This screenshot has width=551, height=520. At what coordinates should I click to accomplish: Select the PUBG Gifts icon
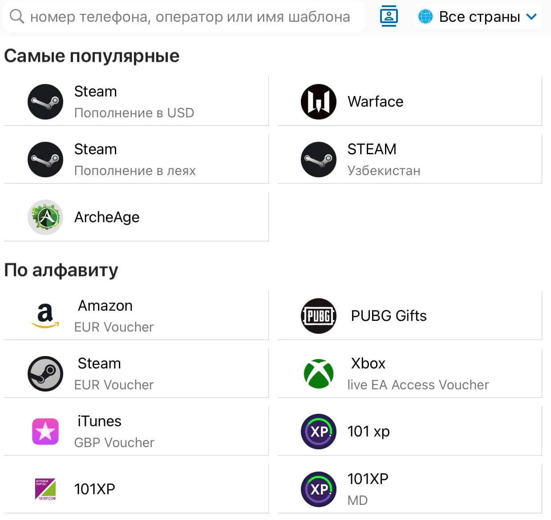click(319, 316)
